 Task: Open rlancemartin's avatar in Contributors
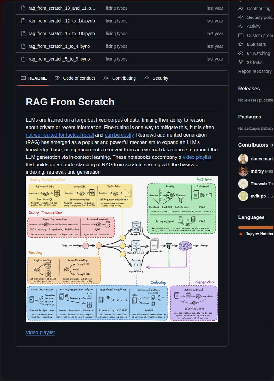(243, 159)
